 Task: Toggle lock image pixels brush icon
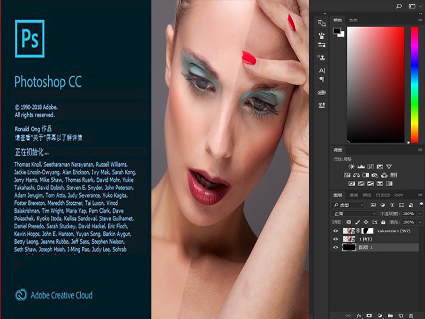point(358,222)
